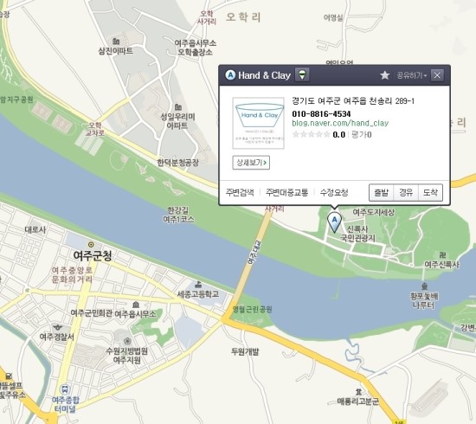Set location as 경유 waypoint
The height and width of the screenshot is (424, 476).
click(406, 192)
